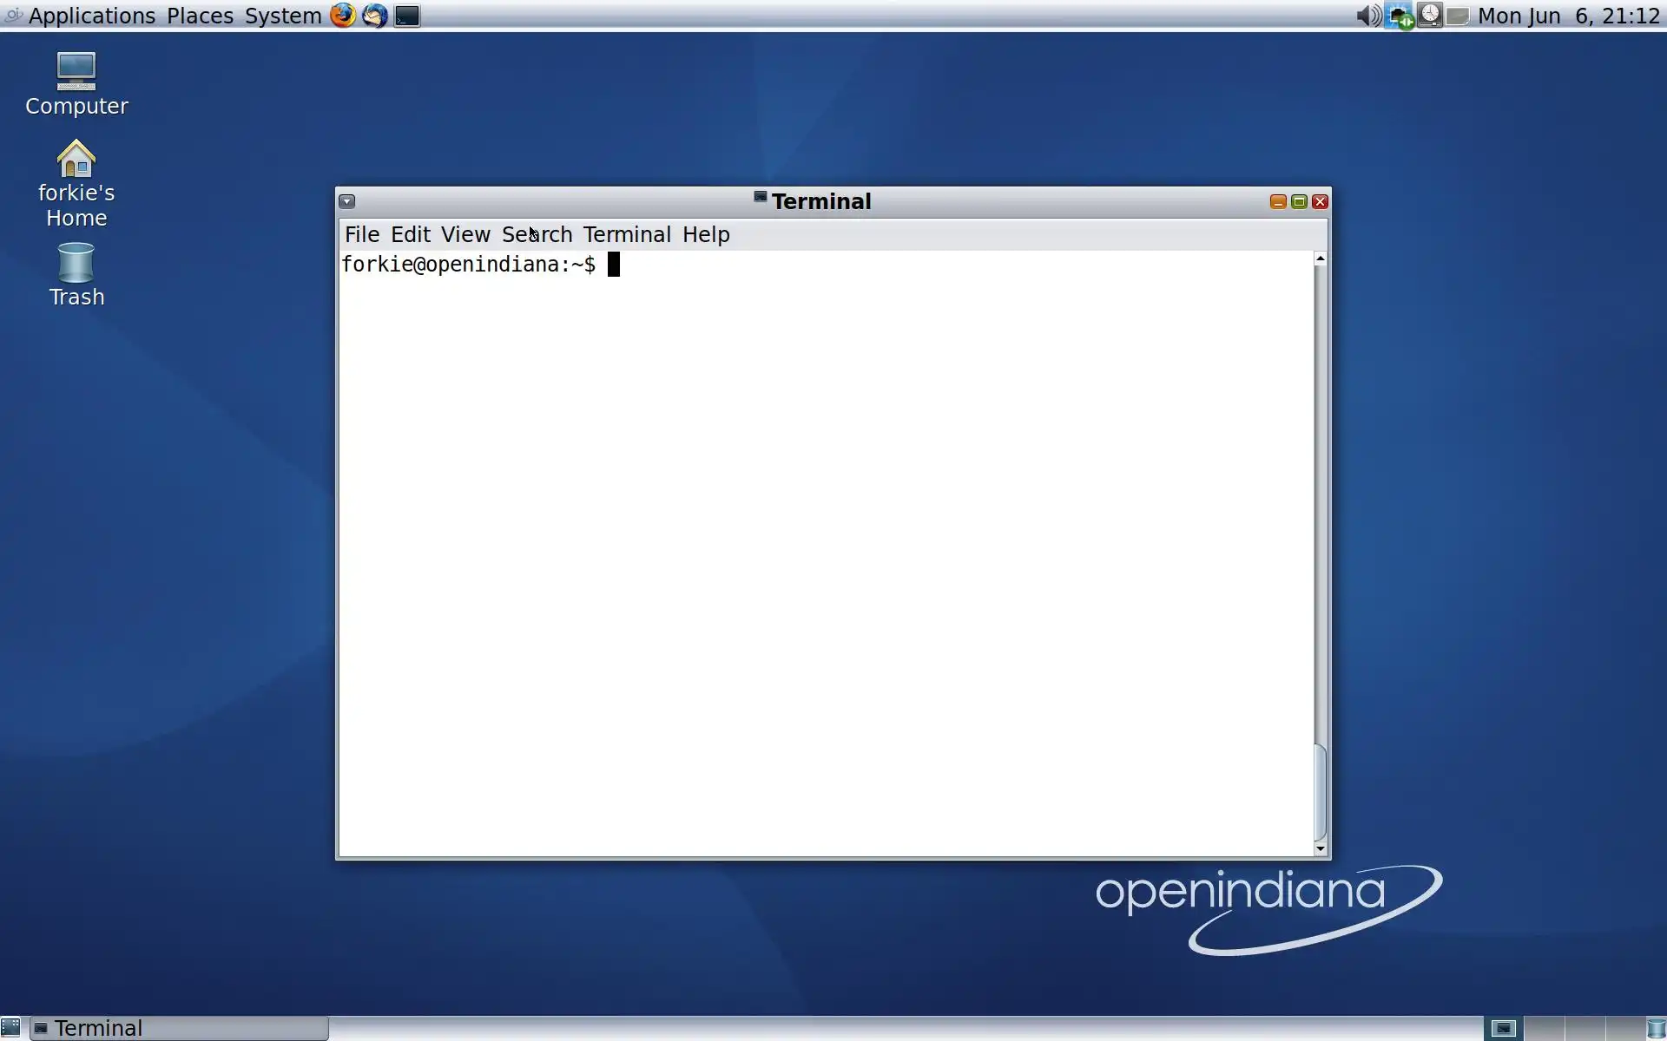Launch the Firefox web browser
Image resolution: width=1667 pixels, height=1041 pixels.
[x=343, y=16]
